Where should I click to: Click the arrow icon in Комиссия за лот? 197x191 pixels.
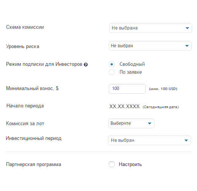click(149, 123)
